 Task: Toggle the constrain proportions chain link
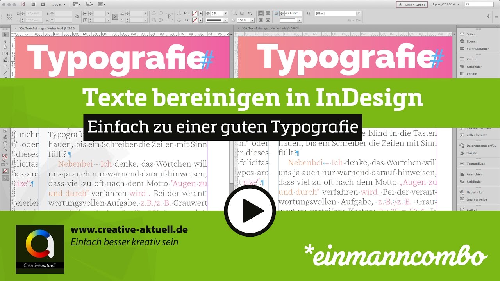[77, 17]
